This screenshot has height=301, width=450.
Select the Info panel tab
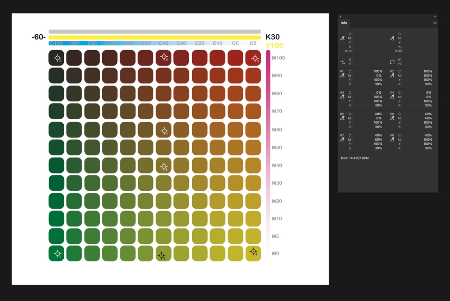(344, 23)
